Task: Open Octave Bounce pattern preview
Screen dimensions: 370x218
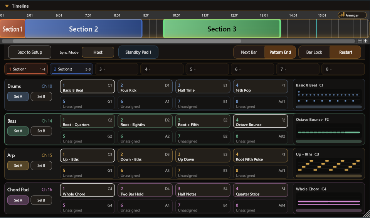Action: tap(329, 129)
